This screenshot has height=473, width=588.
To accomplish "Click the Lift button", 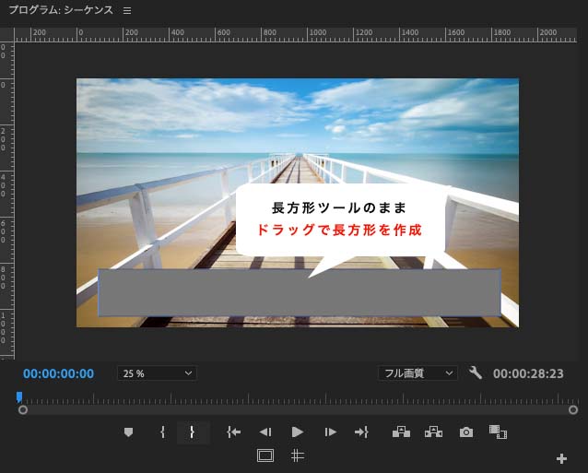I will point(401,432).
